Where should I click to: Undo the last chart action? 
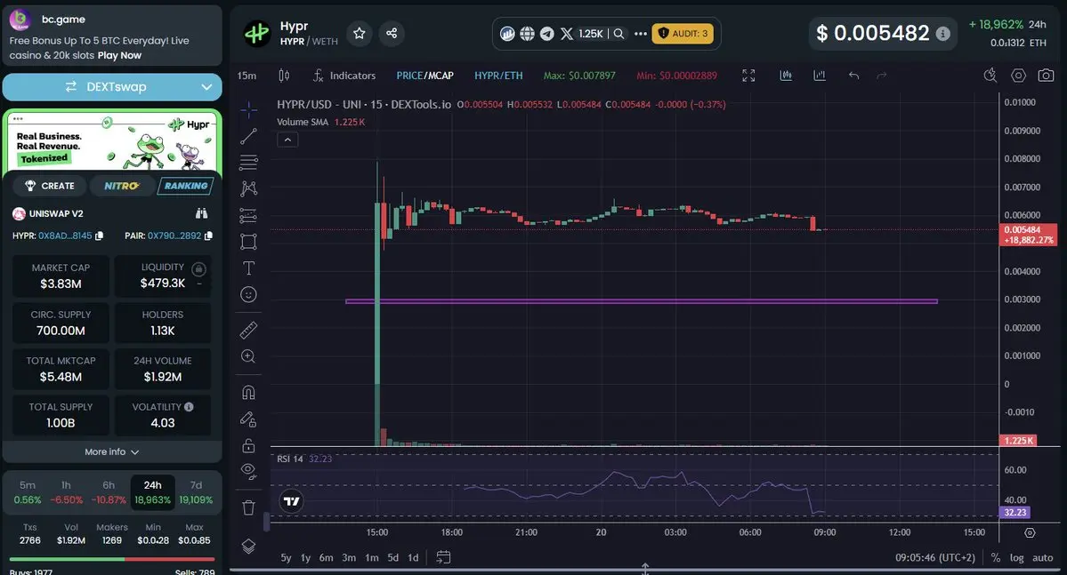click(854, 76)
